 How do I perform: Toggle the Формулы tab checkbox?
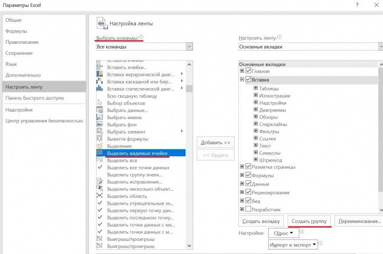click(x=249, y=175)
